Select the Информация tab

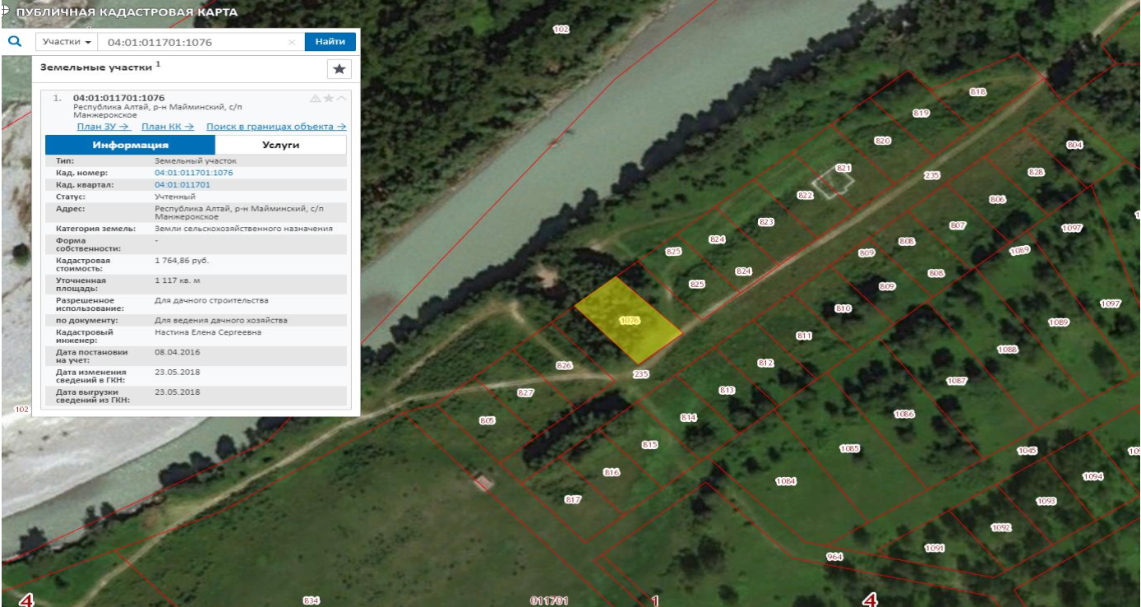tap(130, 145)
